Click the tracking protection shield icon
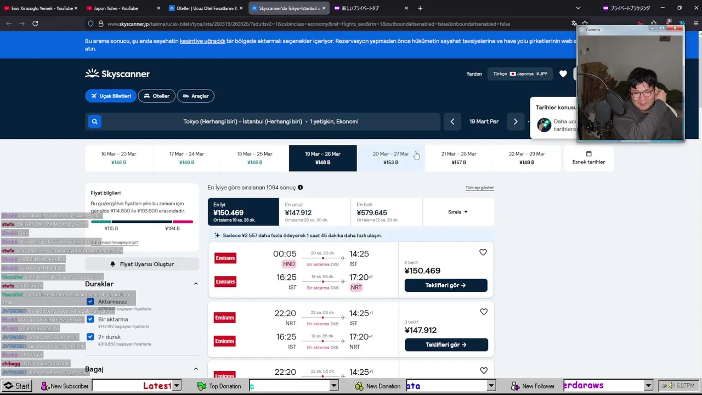Screen dimensions: 702x395 pos(90,24)
